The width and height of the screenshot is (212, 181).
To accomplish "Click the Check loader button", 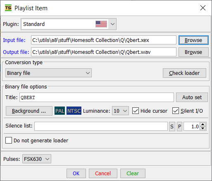I will click(184, 73).
